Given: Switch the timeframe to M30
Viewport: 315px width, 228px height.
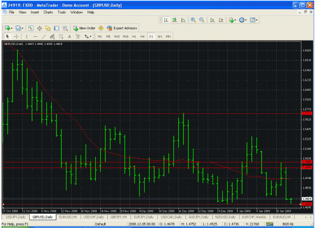Looking at the screenshot, I should pos(125,36).
